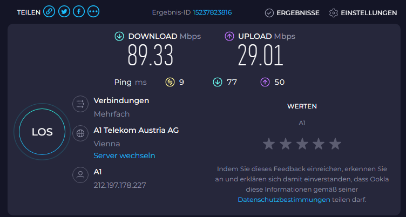Click the upload arrow icon

(x=229, y=36)
